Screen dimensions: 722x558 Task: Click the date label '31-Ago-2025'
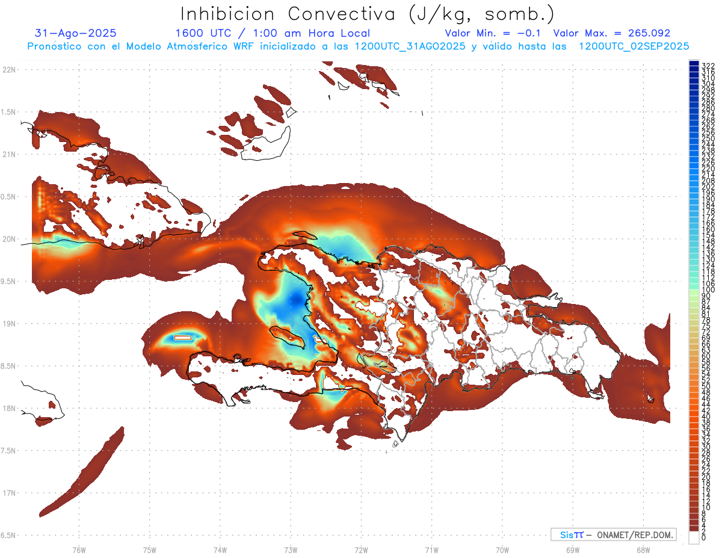76,33
